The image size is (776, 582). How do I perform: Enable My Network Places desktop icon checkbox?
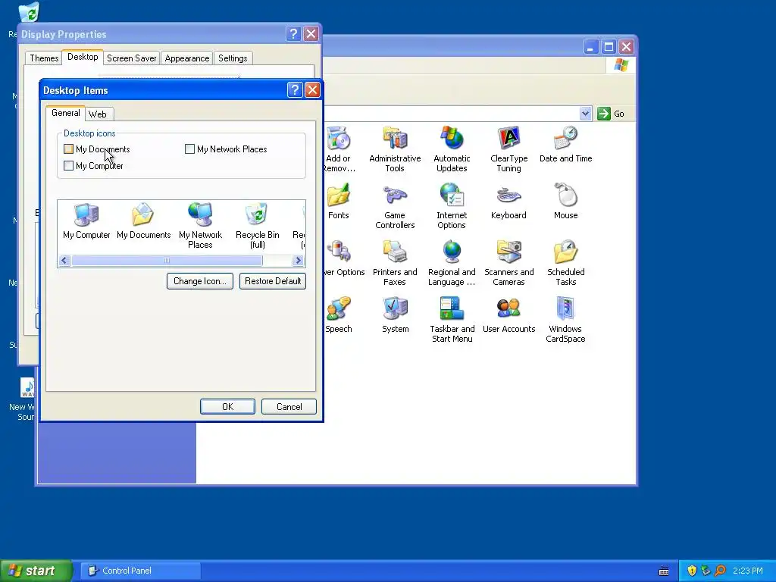coord(189,149)
